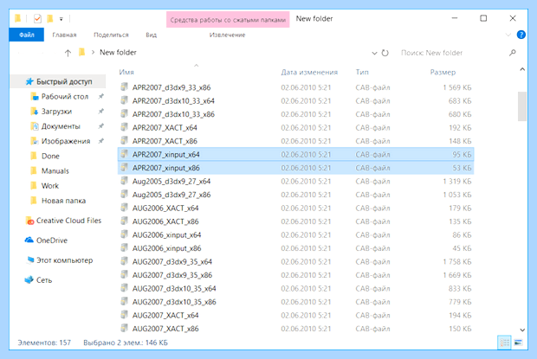Click the CAB icon of Aug2005_d3dx9_27_x64
The image size is (537, 359).
point(124,181)
